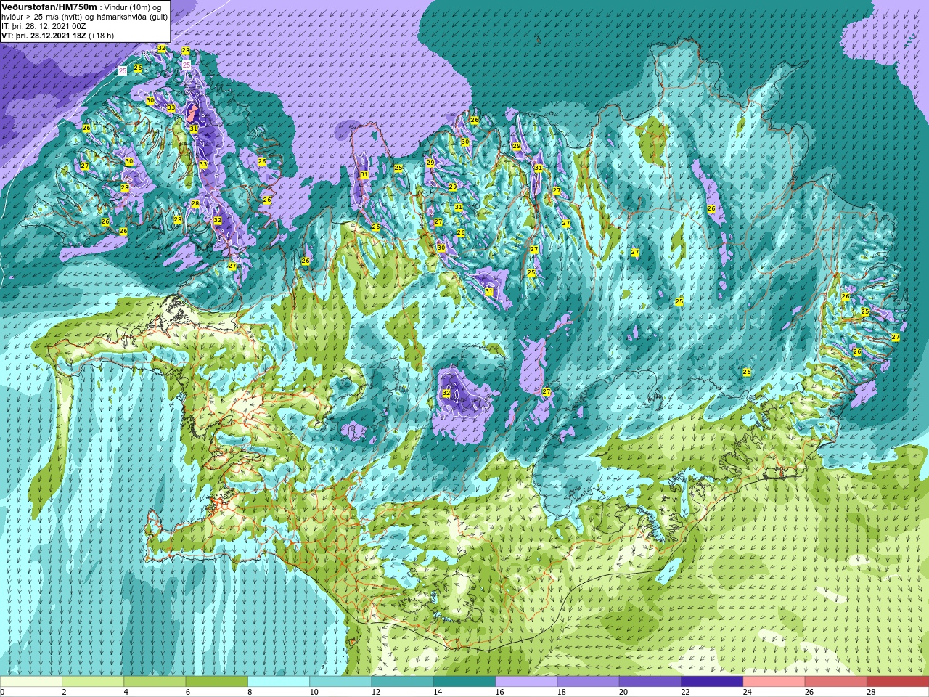Select the 14–16 m/s dark teal legend swatch

464,682
